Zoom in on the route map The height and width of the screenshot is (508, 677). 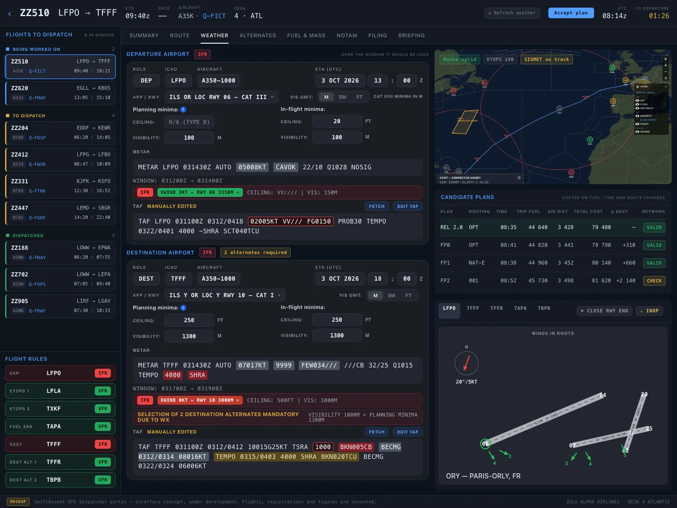(666, 65)
